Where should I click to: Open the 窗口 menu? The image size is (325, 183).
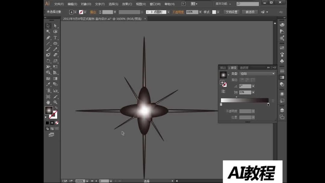155,4
